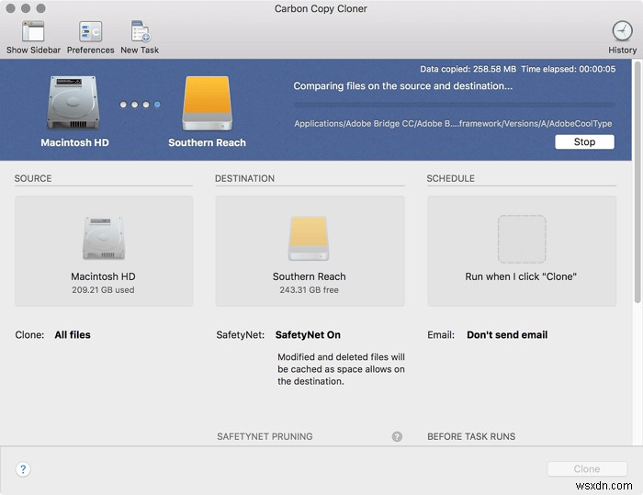Open help with bottom-left question mark
This screenshot has height=495, width=643.
[23, 469]
